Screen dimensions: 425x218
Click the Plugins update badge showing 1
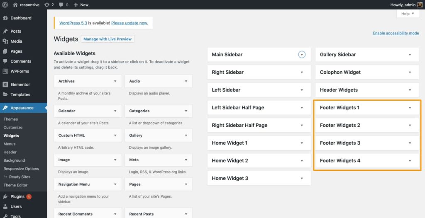pos(29,196)
